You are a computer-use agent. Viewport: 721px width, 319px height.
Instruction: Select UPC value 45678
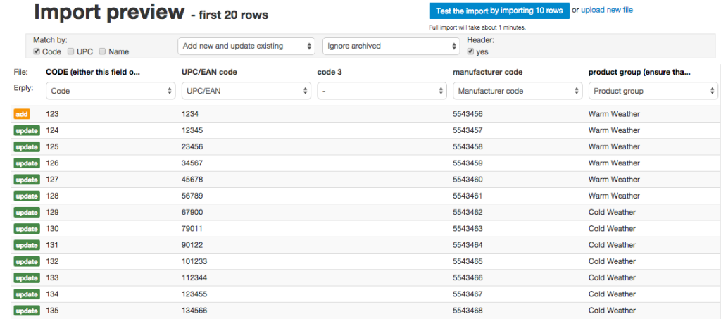click(x=192, y=180)
